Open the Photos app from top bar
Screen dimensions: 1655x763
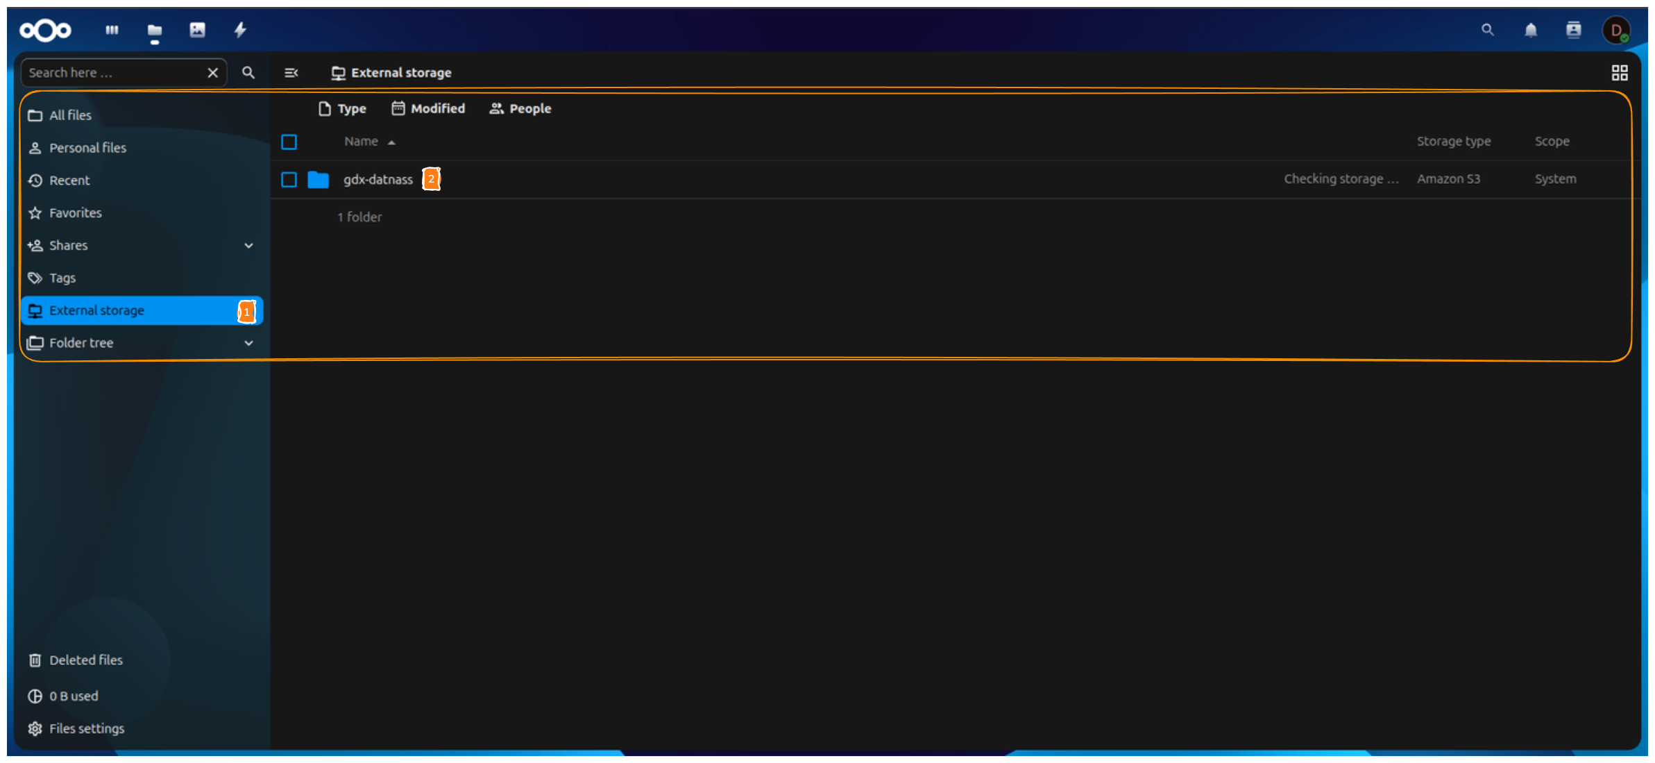tap(198, 30)
